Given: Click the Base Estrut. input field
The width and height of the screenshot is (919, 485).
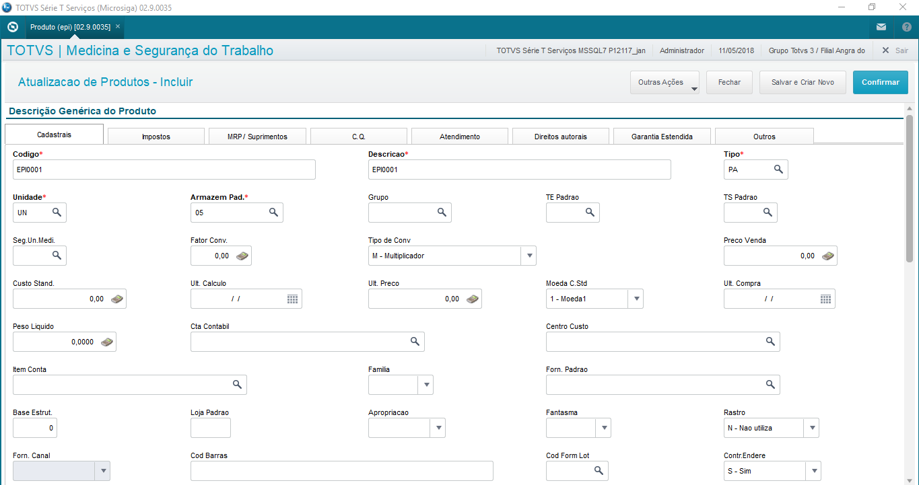Looking at the screenshot, I should (35, 428).
